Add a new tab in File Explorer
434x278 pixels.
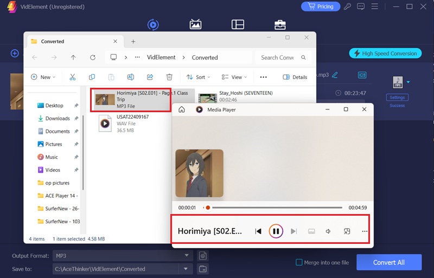point(133,42)
